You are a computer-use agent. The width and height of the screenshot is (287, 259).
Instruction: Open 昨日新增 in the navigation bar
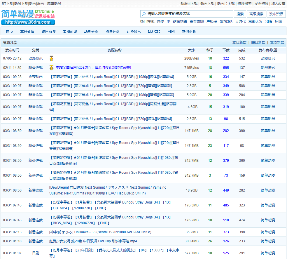point(48,32)
